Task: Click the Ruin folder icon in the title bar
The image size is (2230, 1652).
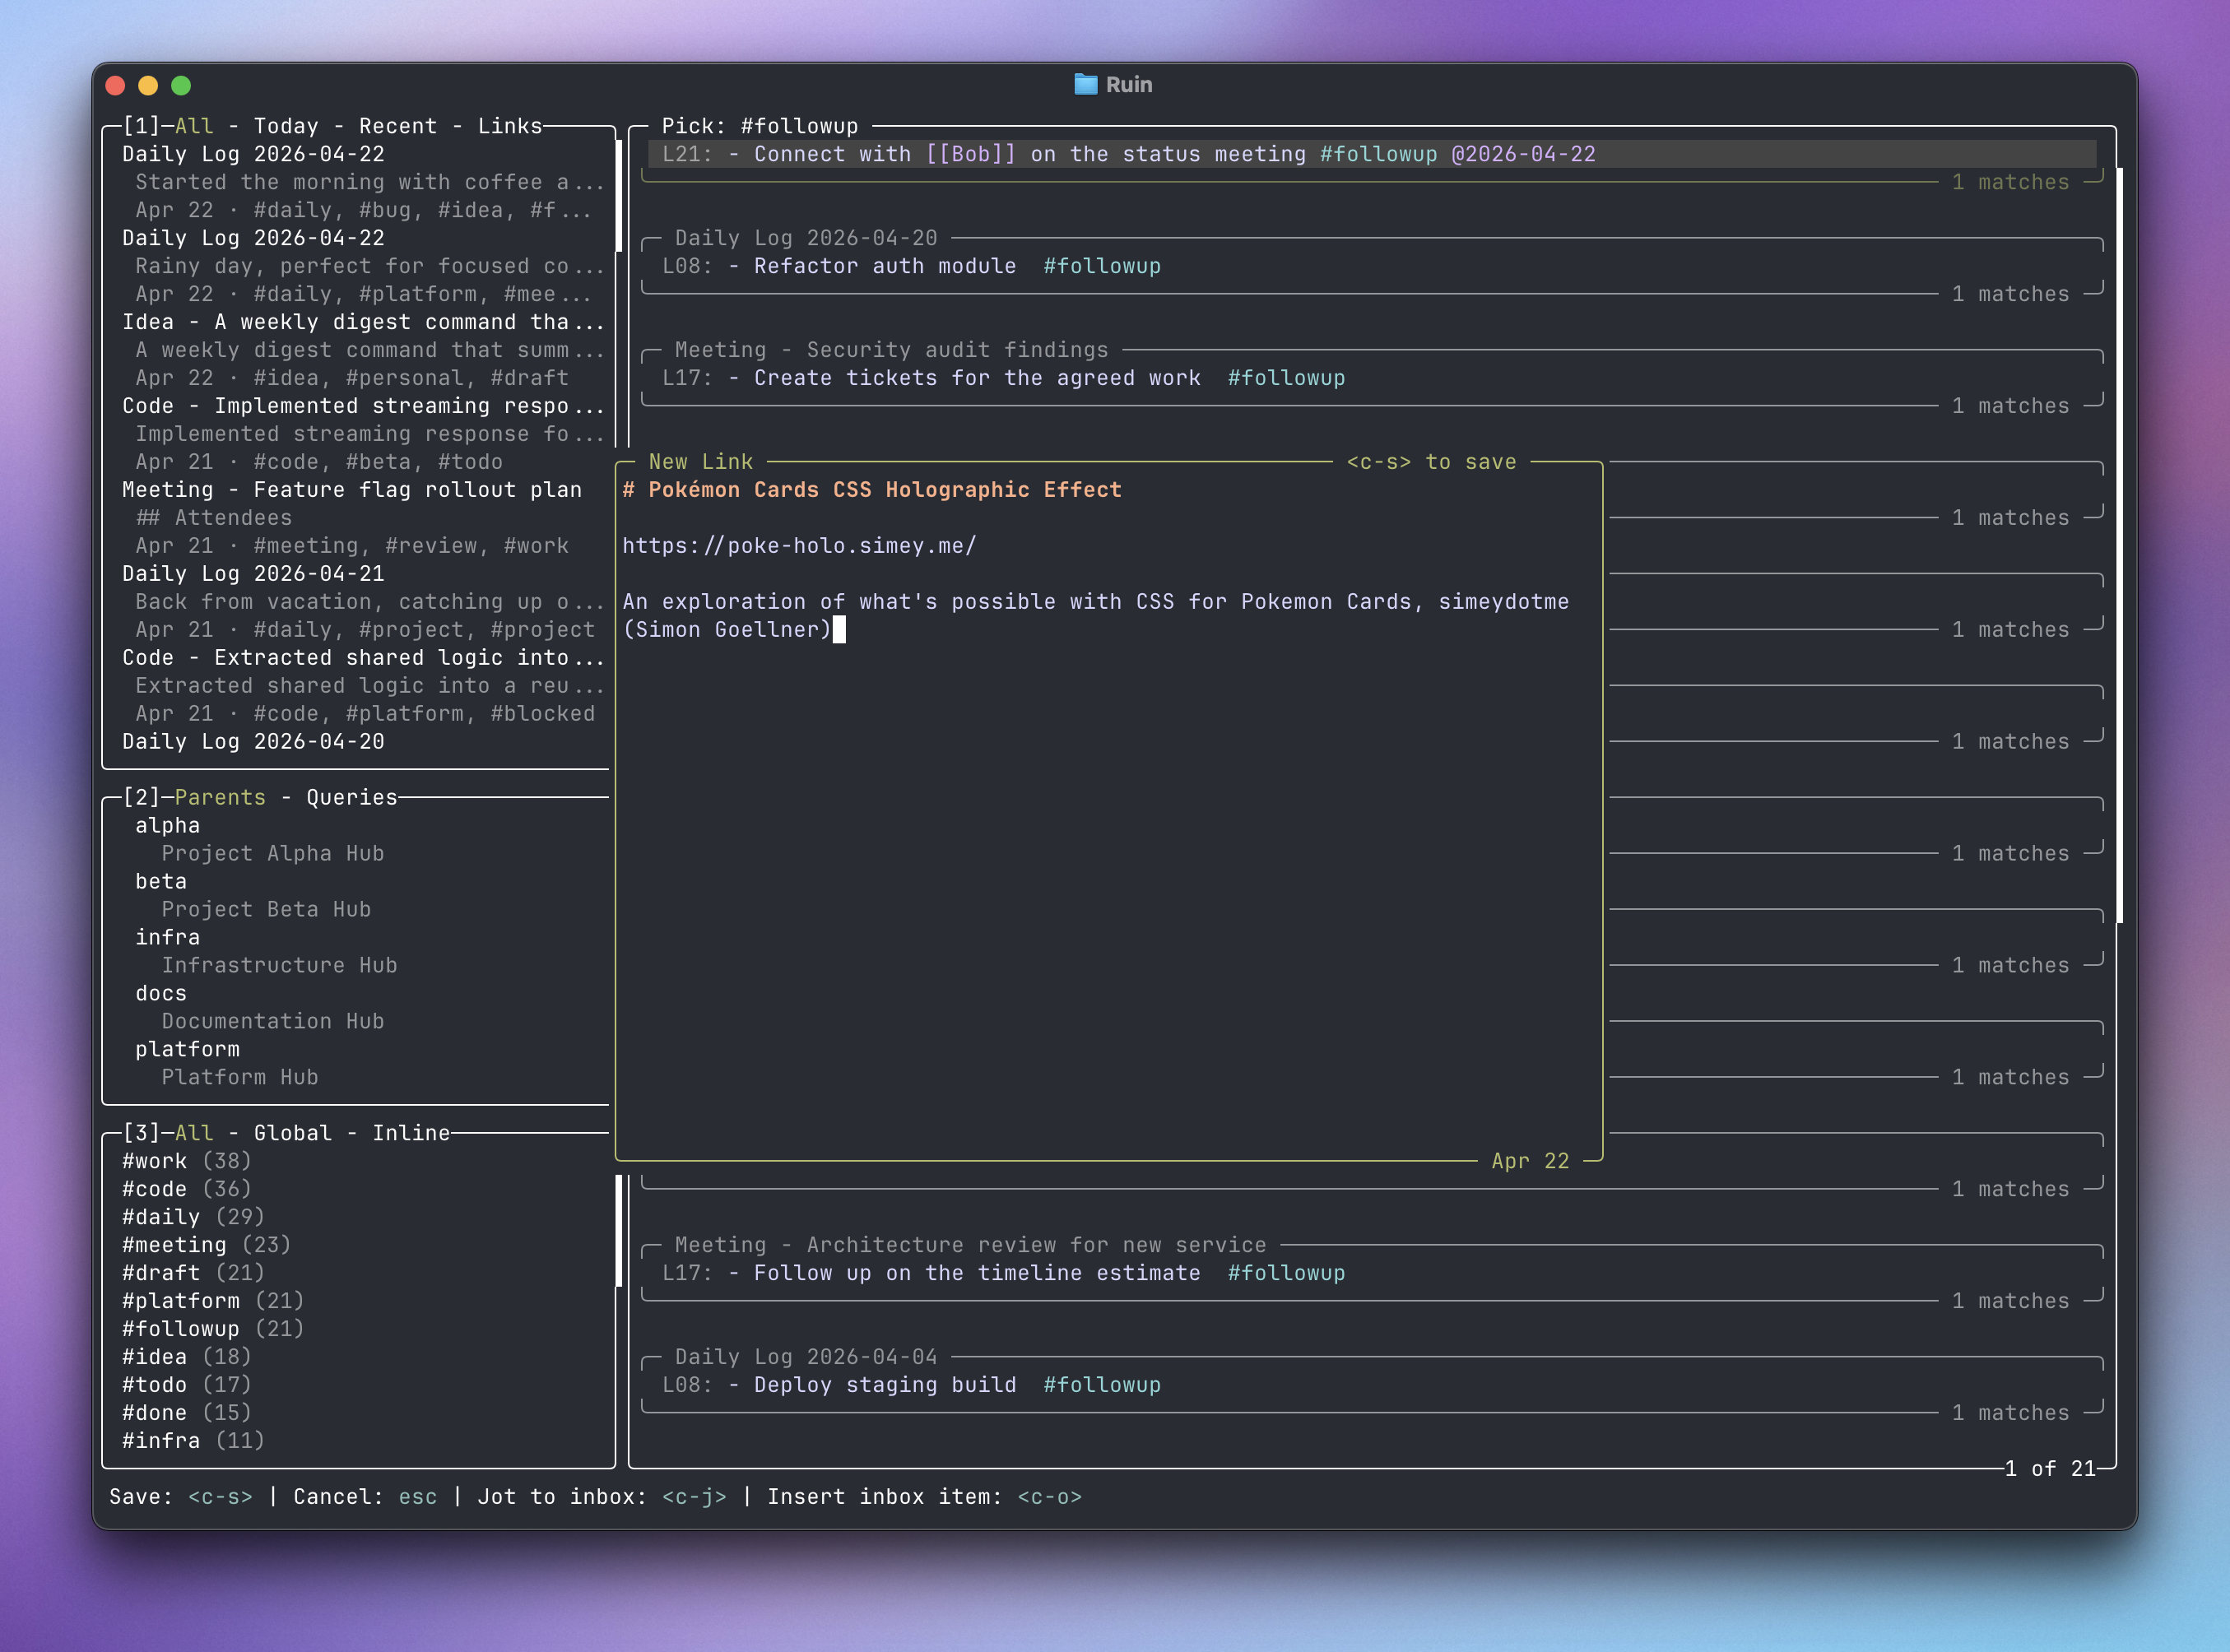Action: 1087,84
